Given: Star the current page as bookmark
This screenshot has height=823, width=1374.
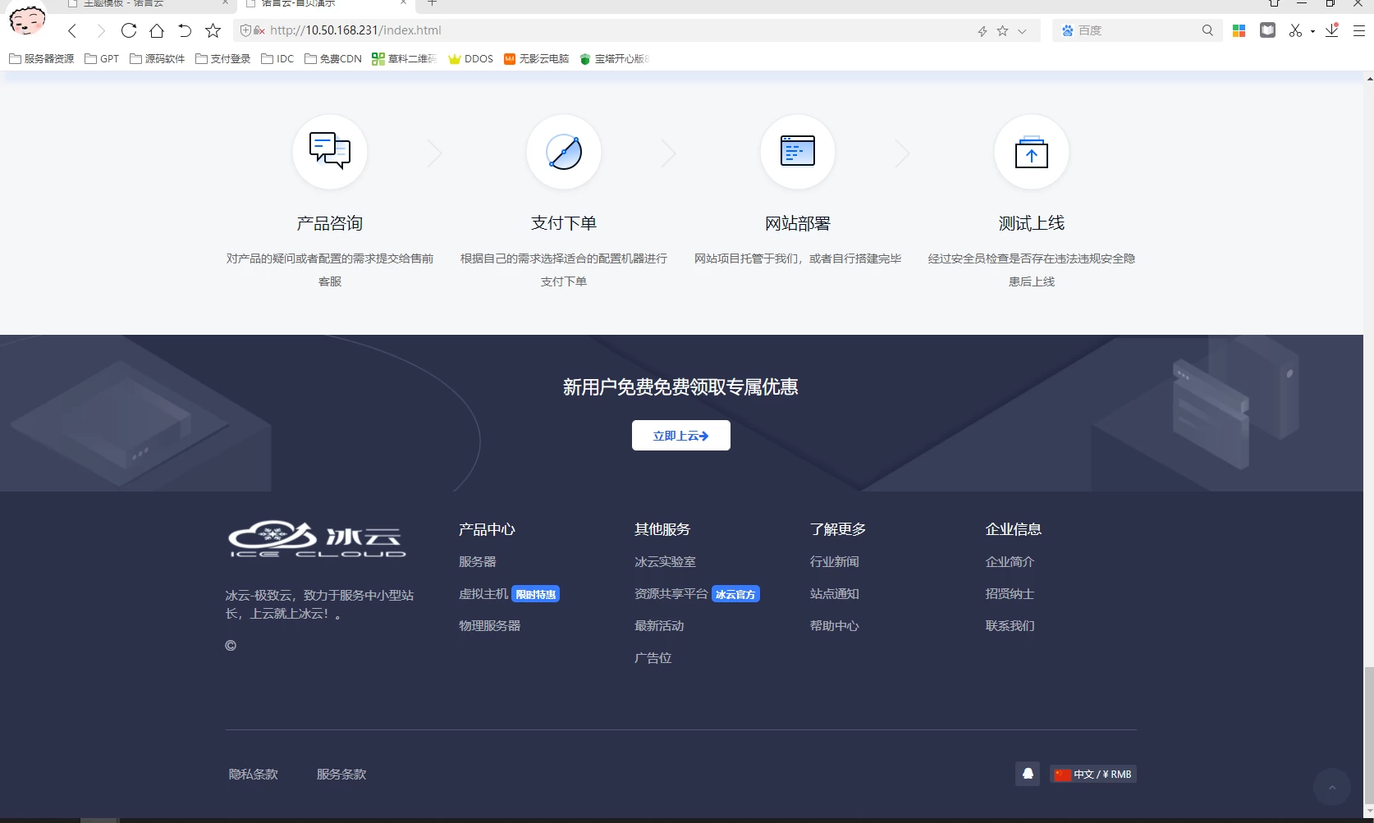Looking at the screenshot, I should click(x=1001, y=30).
